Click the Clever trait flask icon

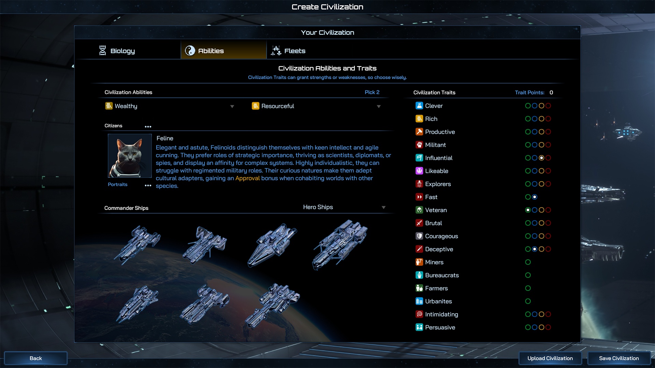tap(419, 106)
